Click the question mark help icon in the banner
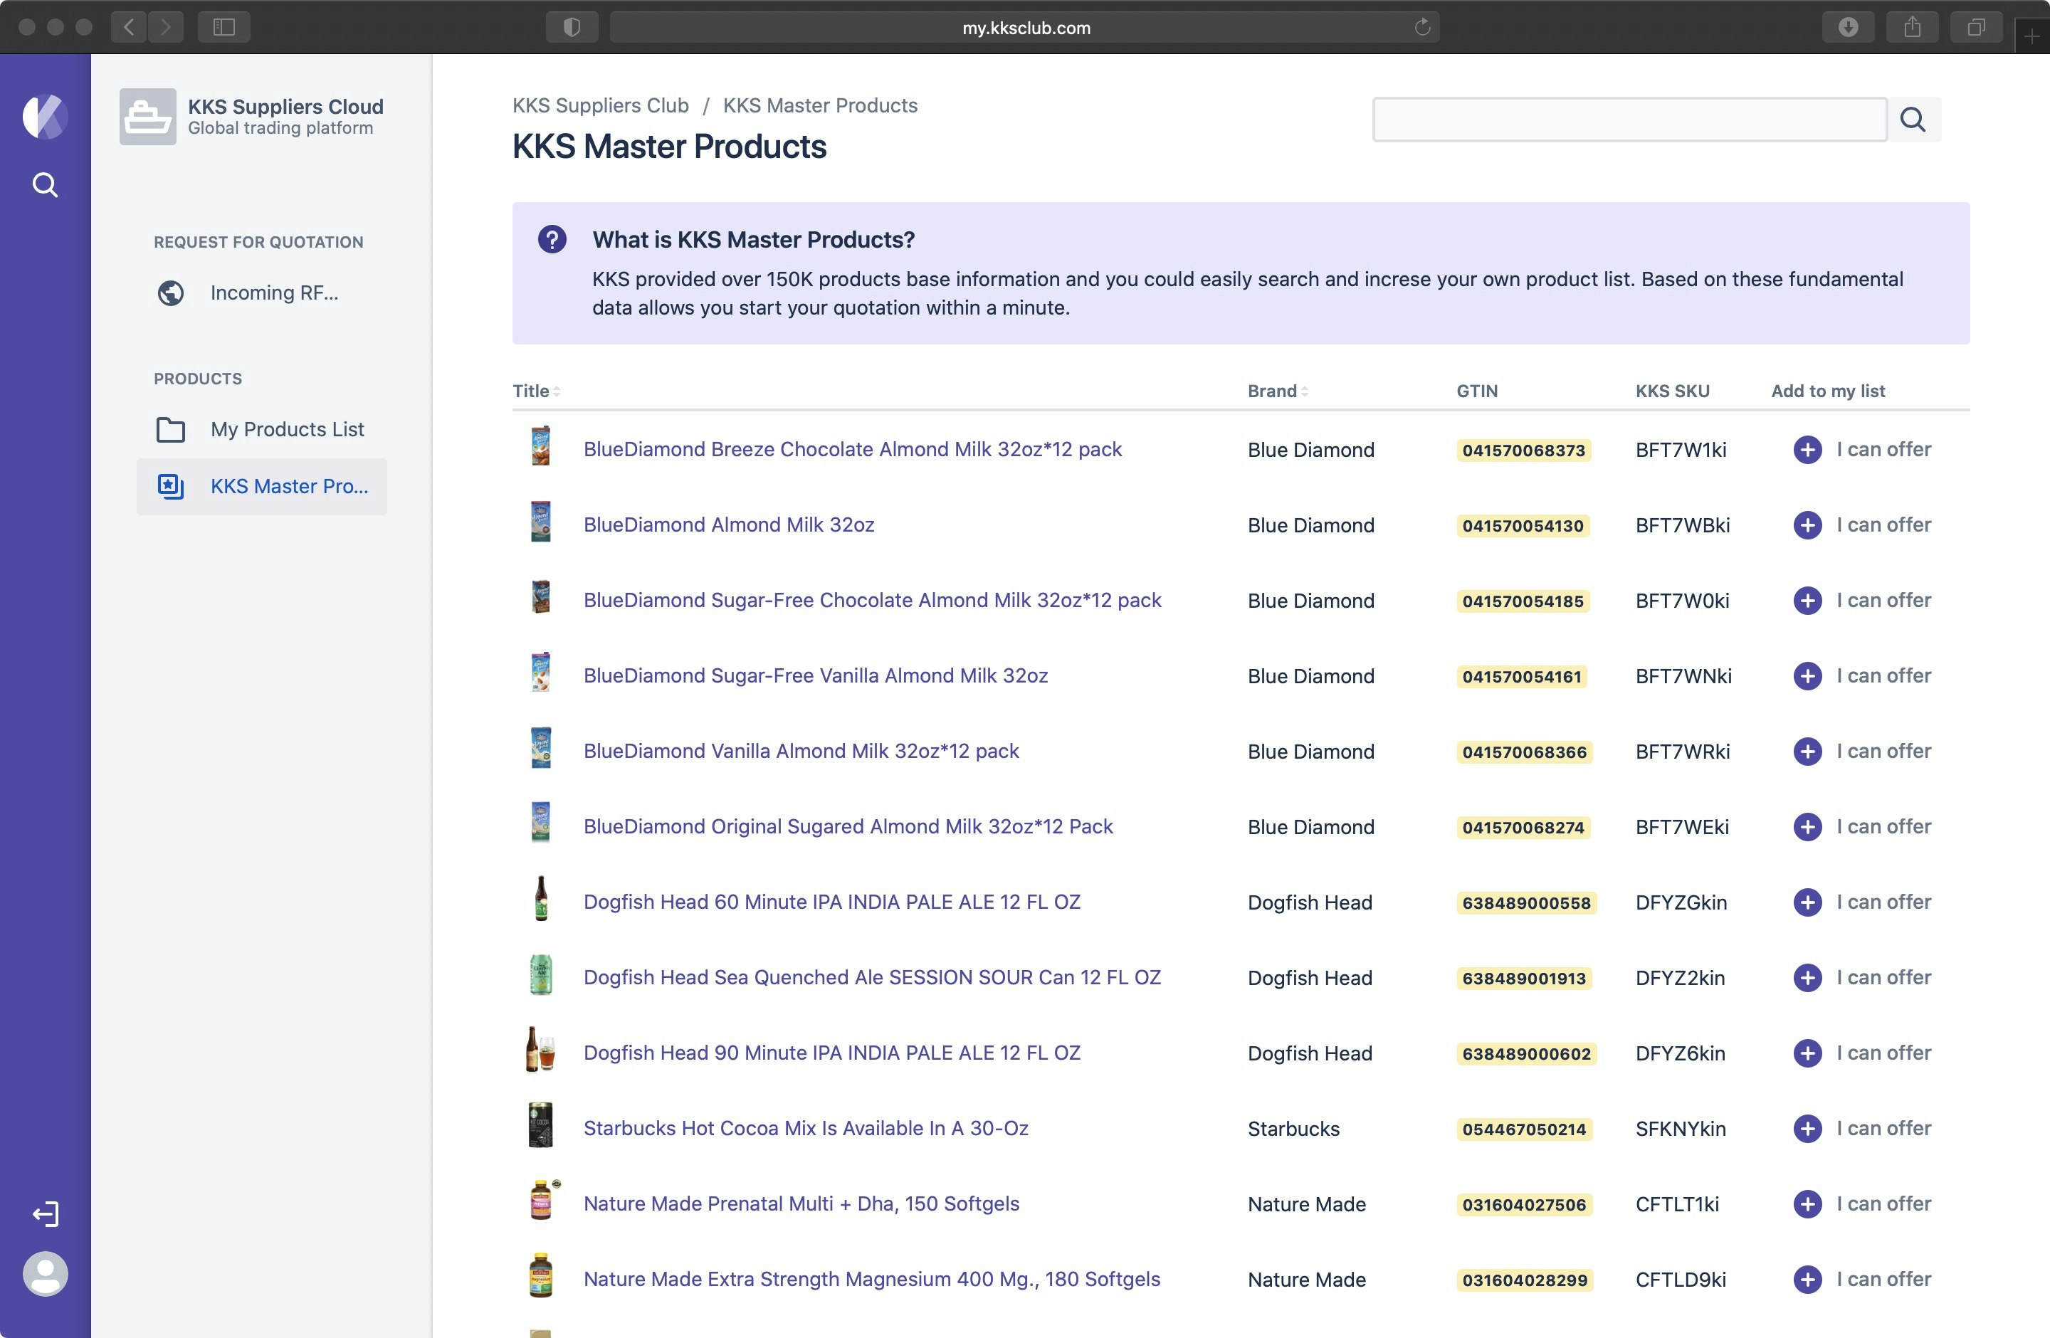Screen dimensions: 2050x1338 point(552,239)
